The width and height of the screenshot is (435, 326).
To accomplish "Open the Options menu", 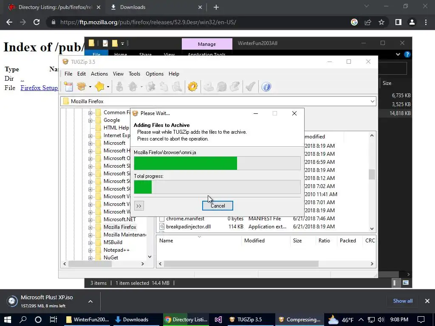I will pos(155,74).
